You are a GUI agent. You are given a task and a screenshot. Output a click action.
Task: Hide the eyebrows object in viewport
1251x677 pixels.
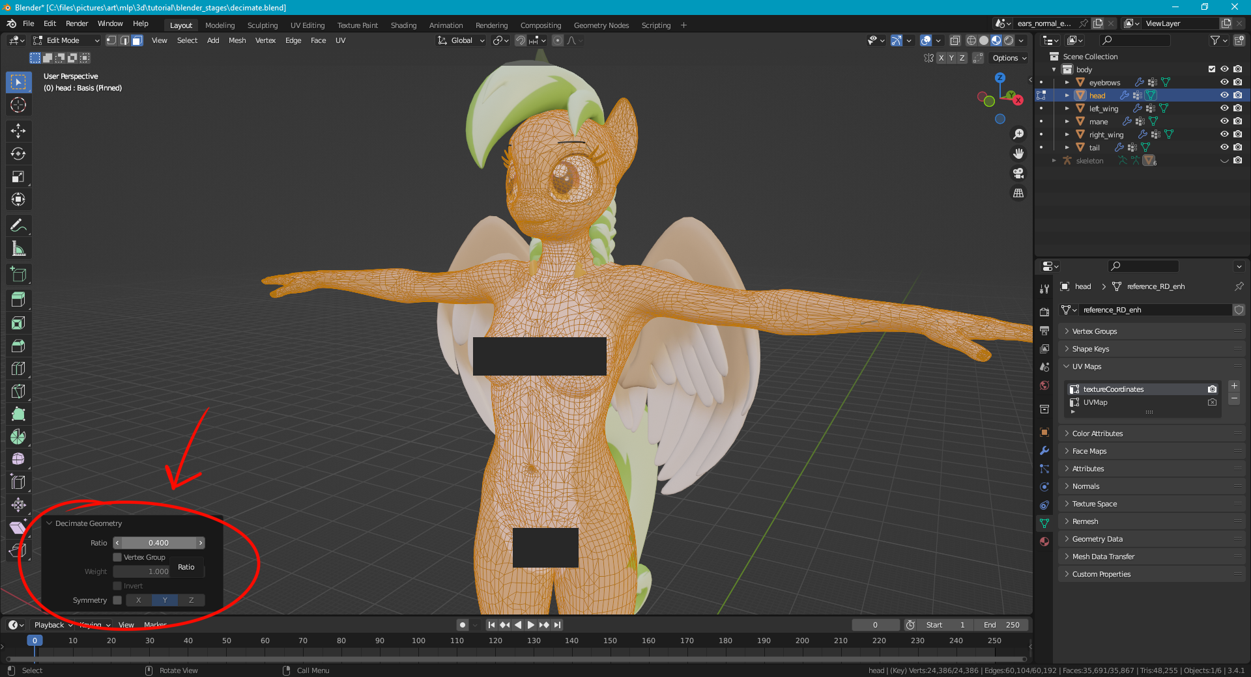pyautogui.click(x=1224, y=82)
